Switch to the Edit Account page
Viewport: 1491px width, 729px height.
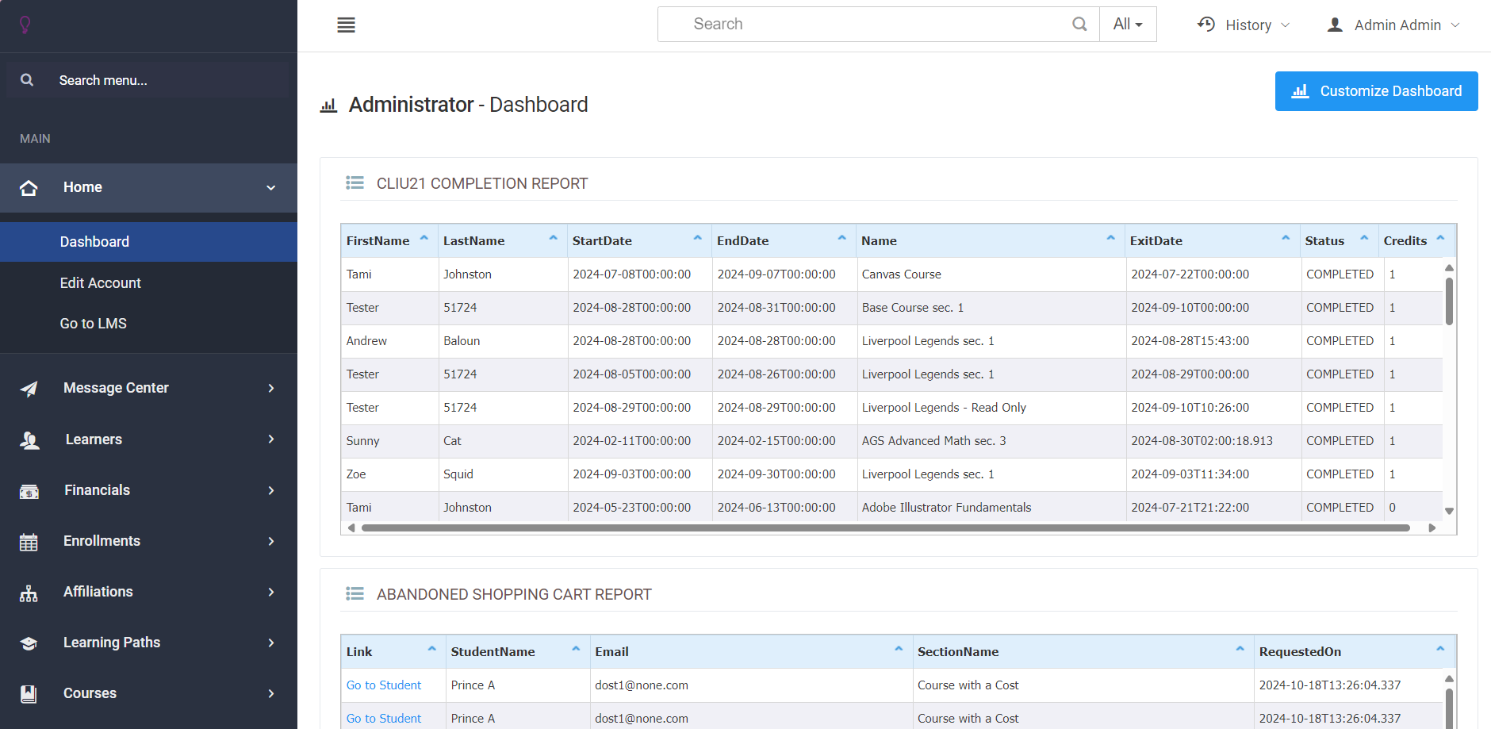[100, 282]
